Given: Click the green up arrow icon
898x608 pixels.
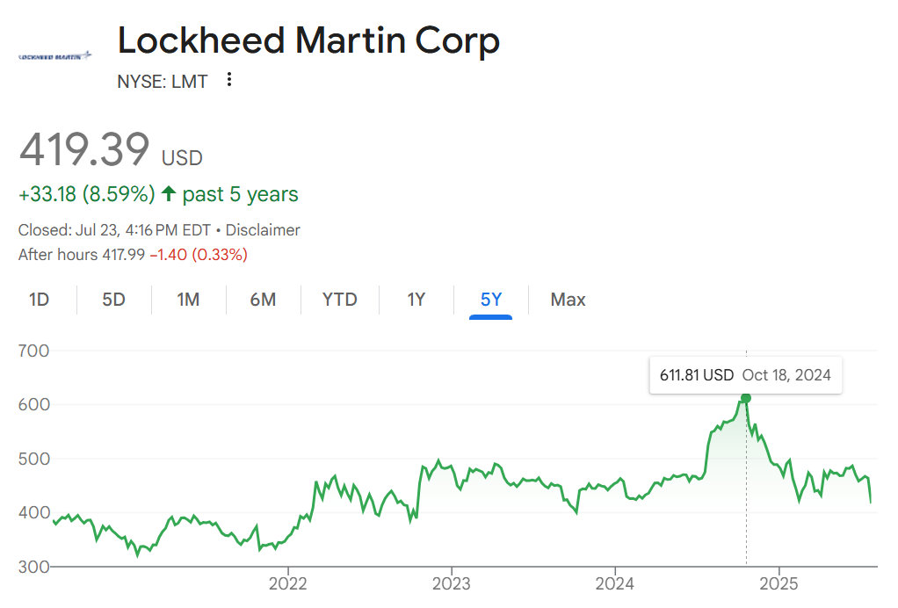Looking at the screenshot, I should coord(169,194).
